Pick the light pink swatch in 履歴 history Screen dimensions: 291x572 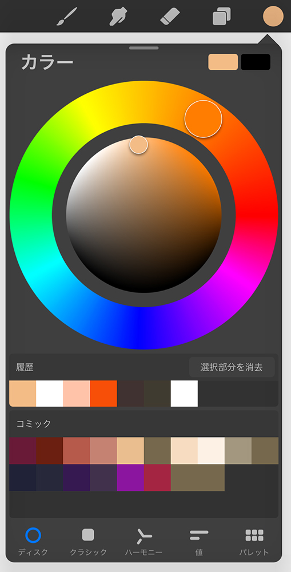(77, 394)
